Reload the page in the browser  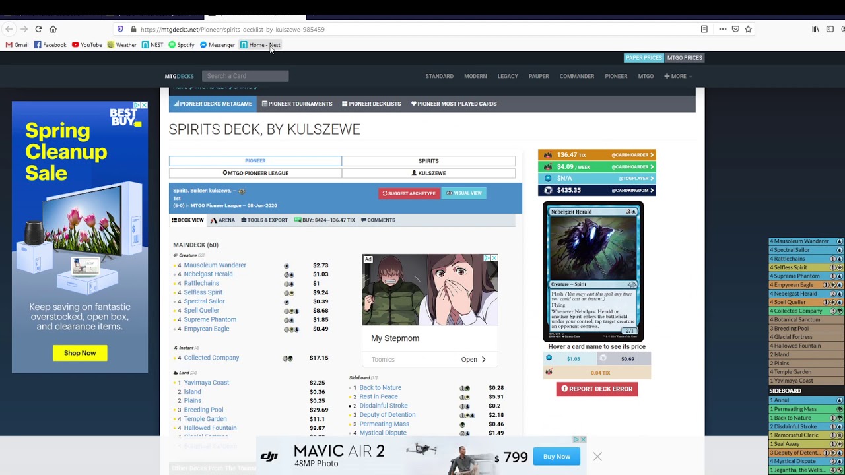pyautogui.click(x=39, y=29)
